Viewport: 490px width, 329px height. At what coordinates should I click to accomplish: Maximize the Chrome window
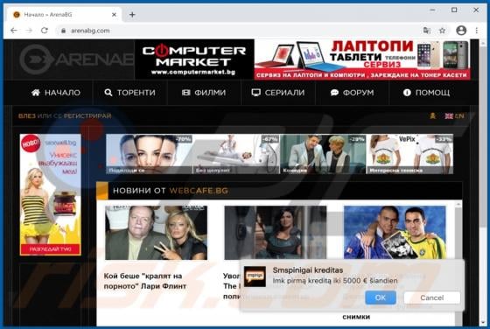tap(454, 10)
